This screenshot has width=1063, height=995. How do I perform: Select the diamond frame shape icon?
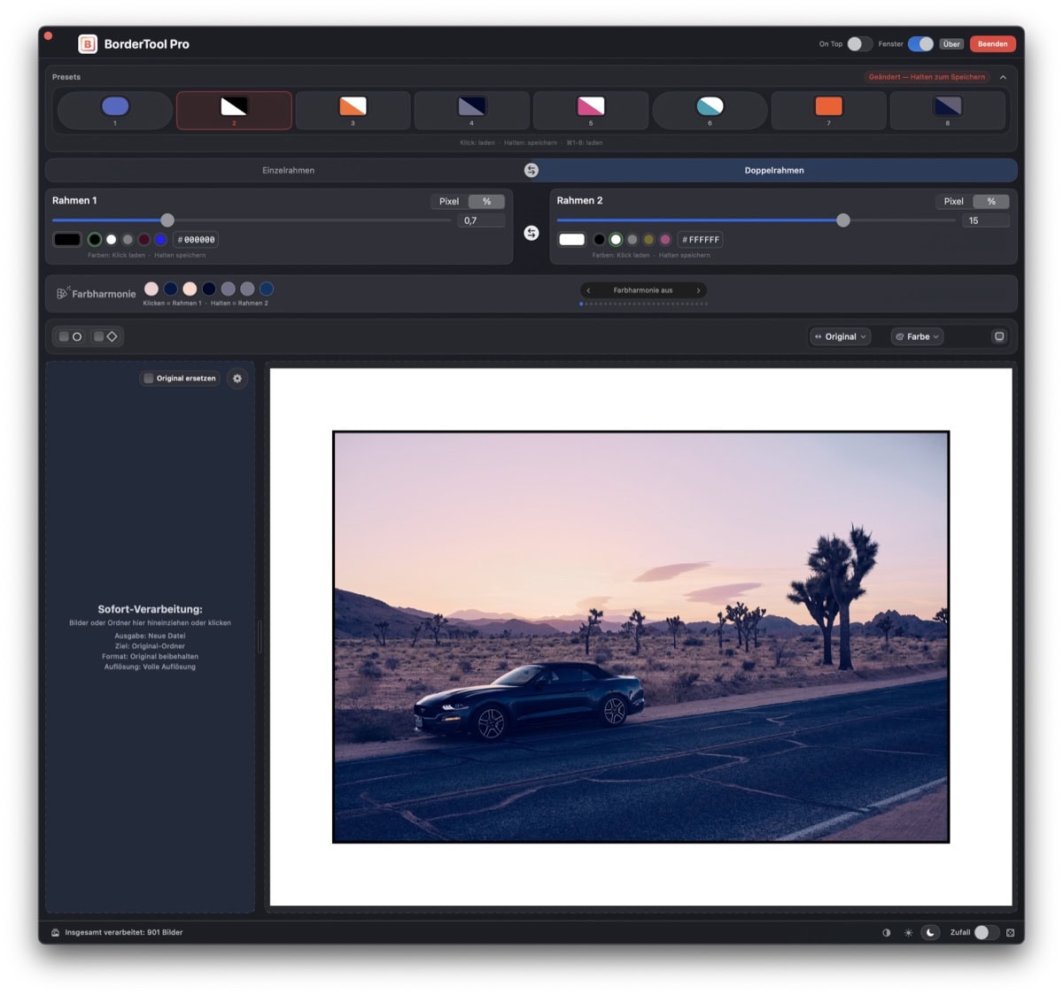click(113, 336)
